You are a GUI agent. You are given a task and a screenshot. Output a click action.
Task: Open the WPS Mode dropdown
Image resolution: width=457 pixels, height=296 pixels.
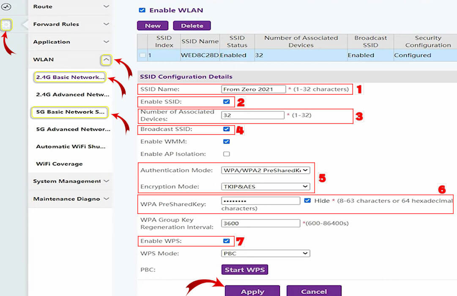(x=265, y=253)
